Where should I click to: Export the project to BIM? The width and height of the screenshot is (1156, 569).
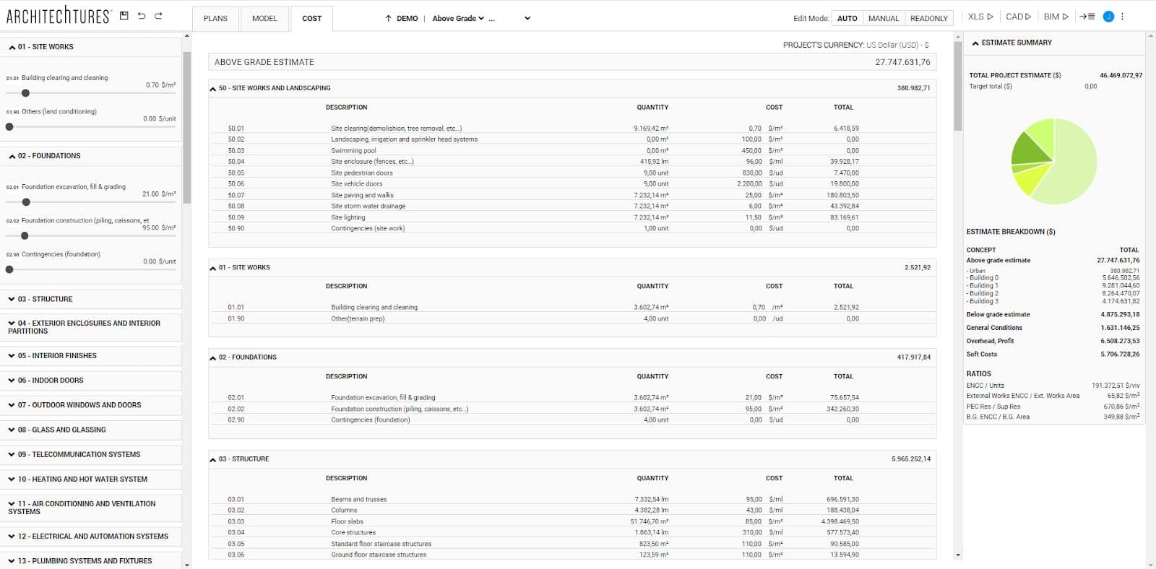(x=1056, y=17)
